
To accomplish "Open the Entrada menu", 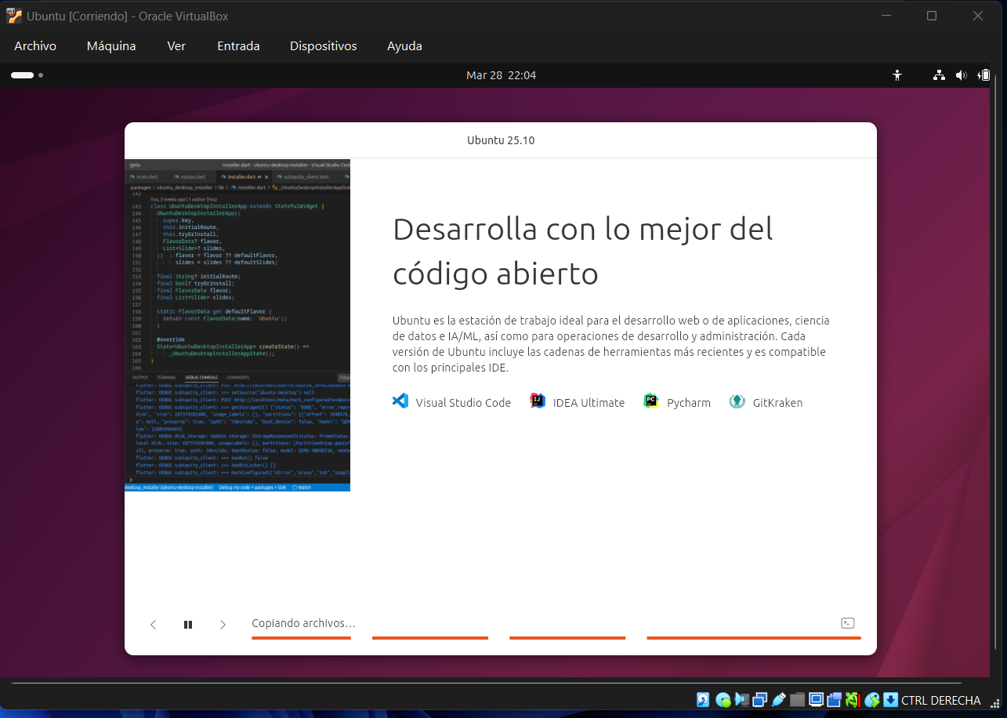I will pyautogui.click(x=237, y=45).
